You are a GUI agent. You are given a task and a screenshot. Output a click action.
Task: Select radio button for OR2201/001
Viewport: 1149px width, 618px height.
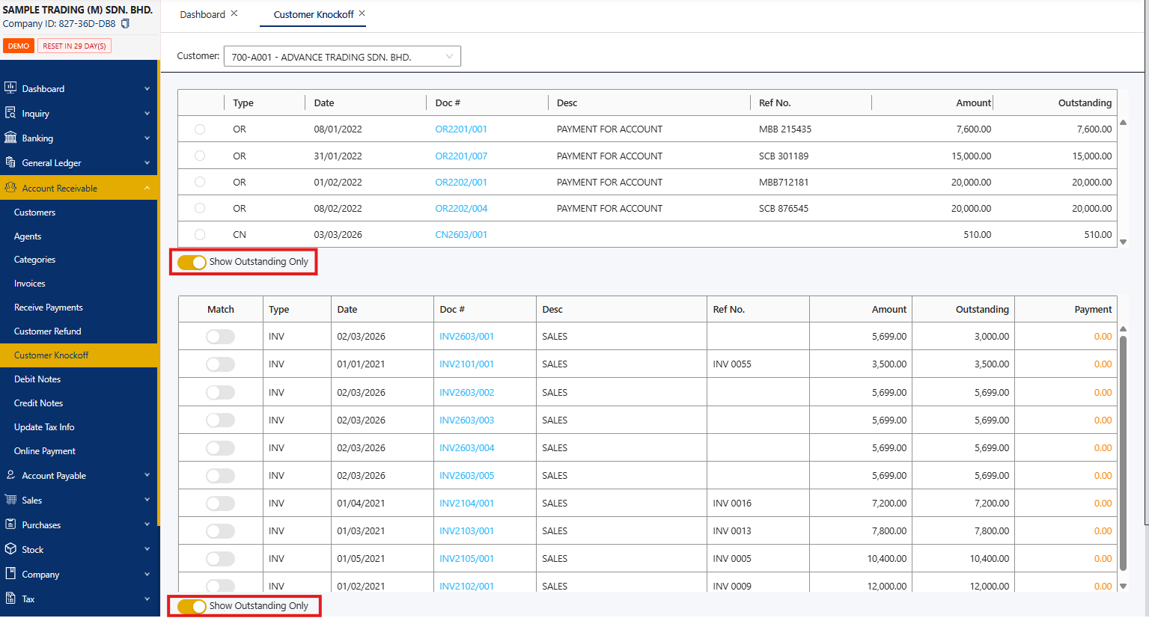coord(200,129)
